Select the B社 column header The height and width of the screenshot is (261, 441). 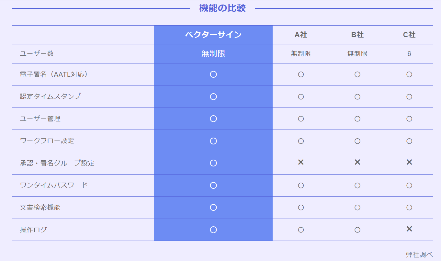[357, 35]
